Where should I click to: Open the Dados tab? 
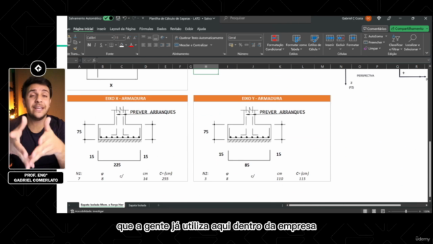tap(162, 28)
